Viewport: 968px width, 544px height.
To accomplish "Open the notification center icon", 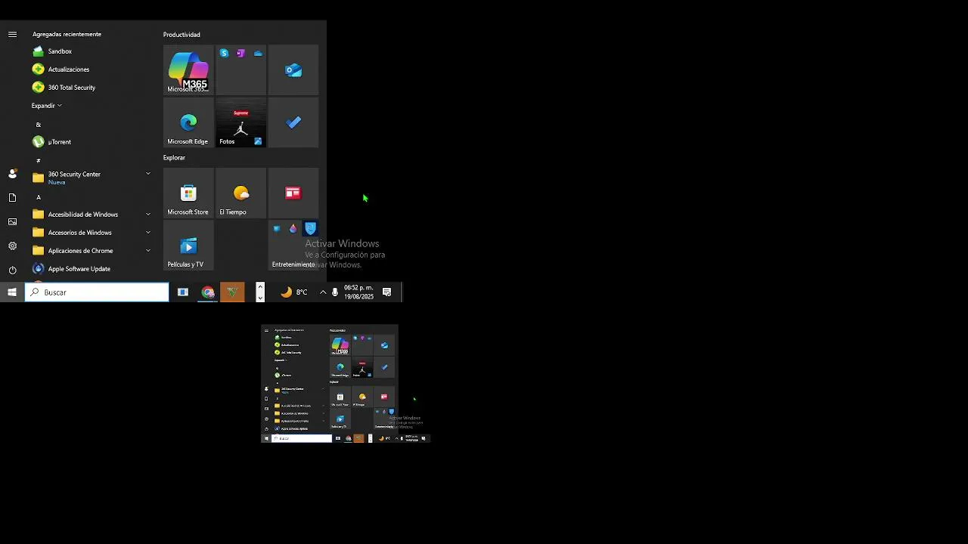I will 386,292.
